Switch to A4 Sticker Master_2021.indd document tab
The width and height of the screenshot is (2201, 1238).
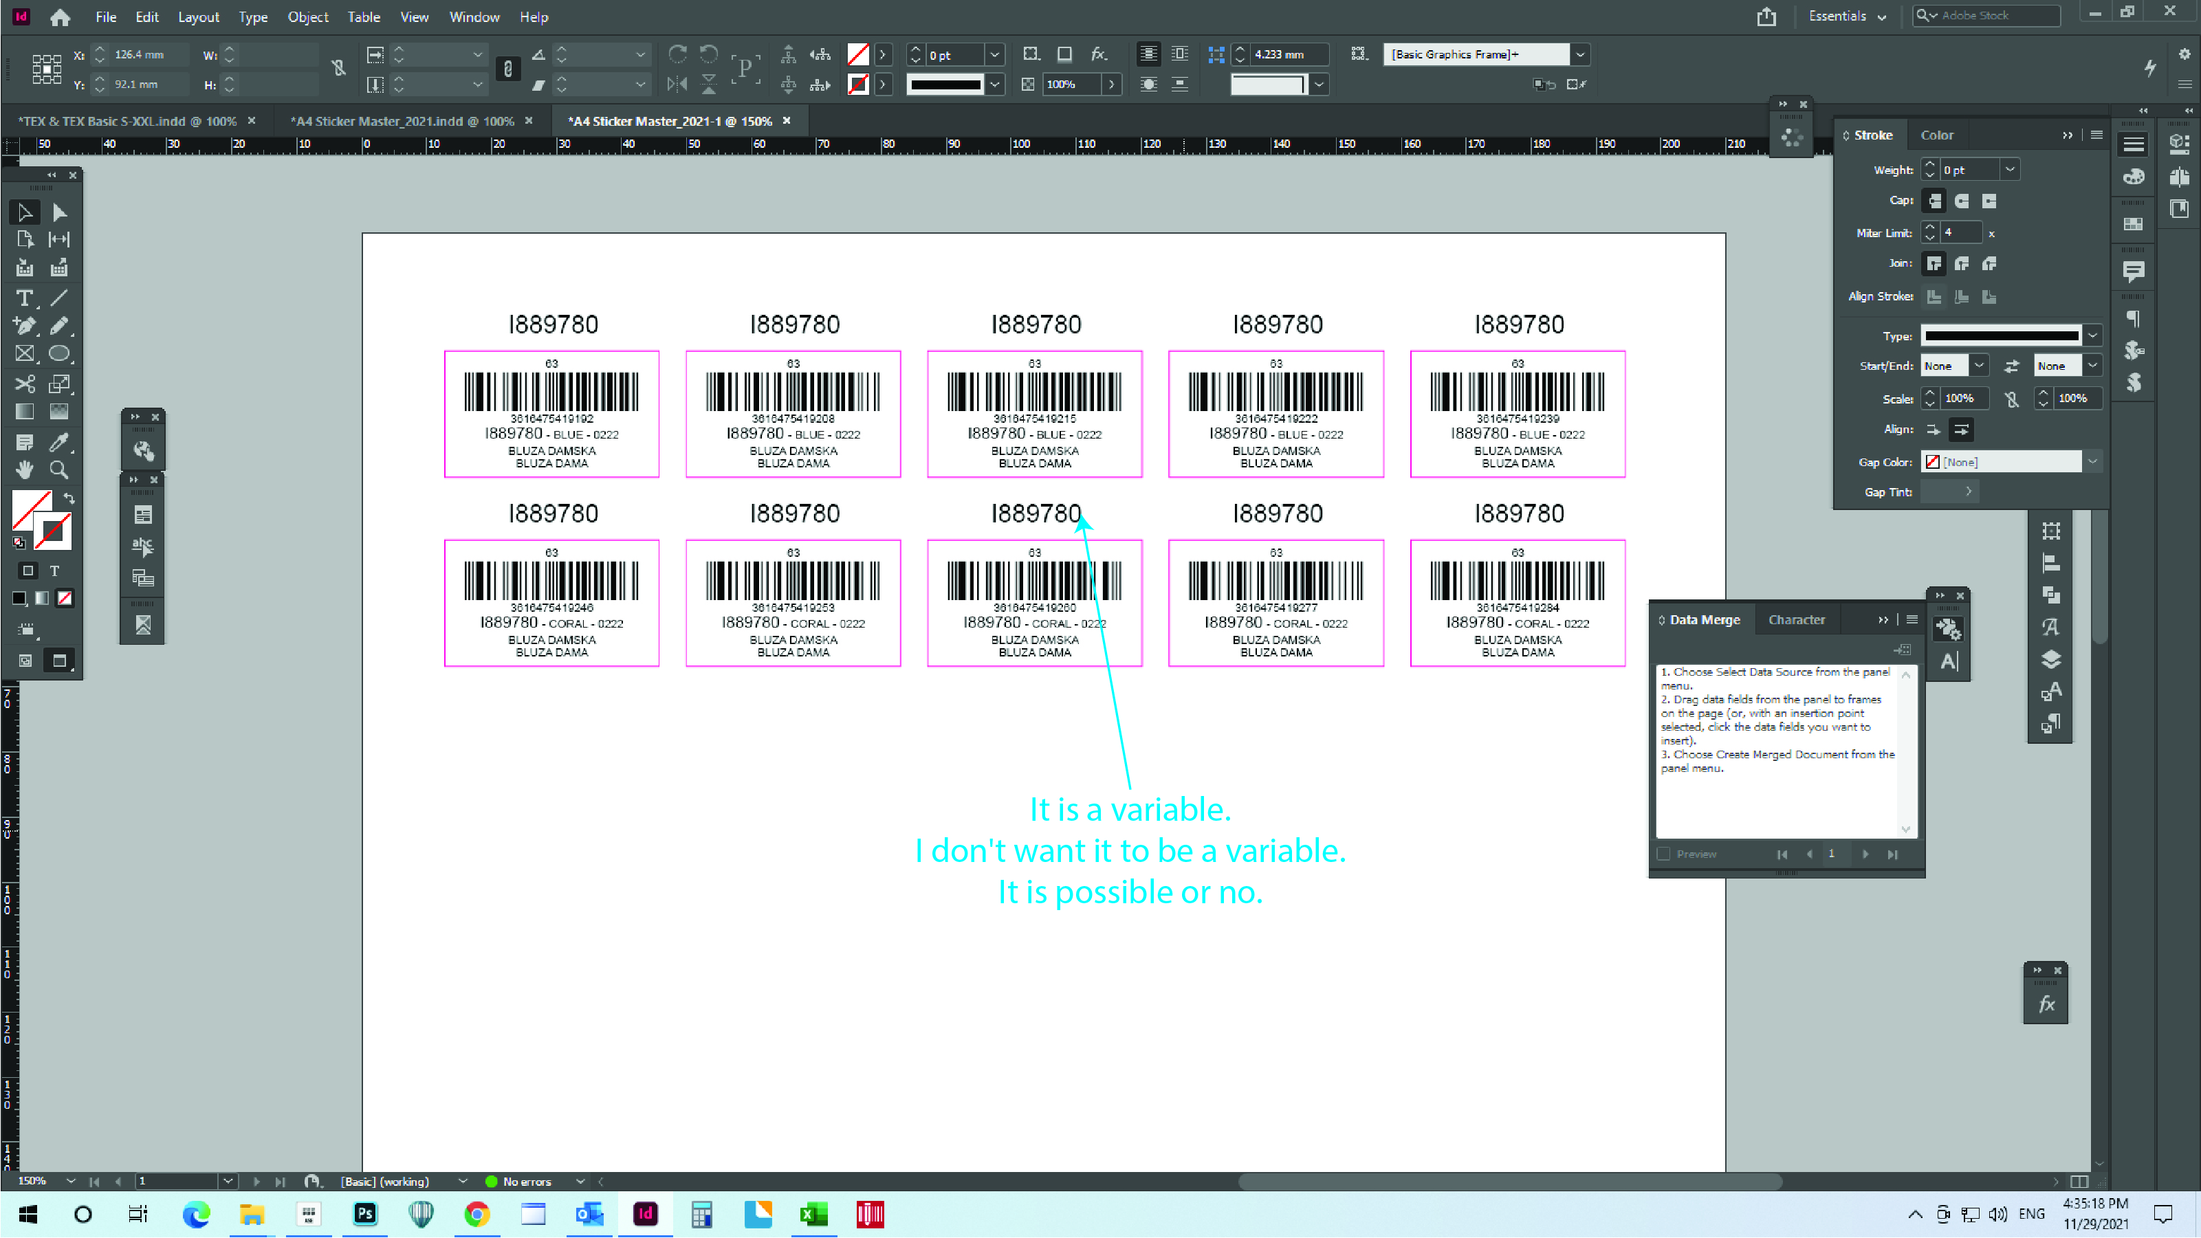click(402, 121)
